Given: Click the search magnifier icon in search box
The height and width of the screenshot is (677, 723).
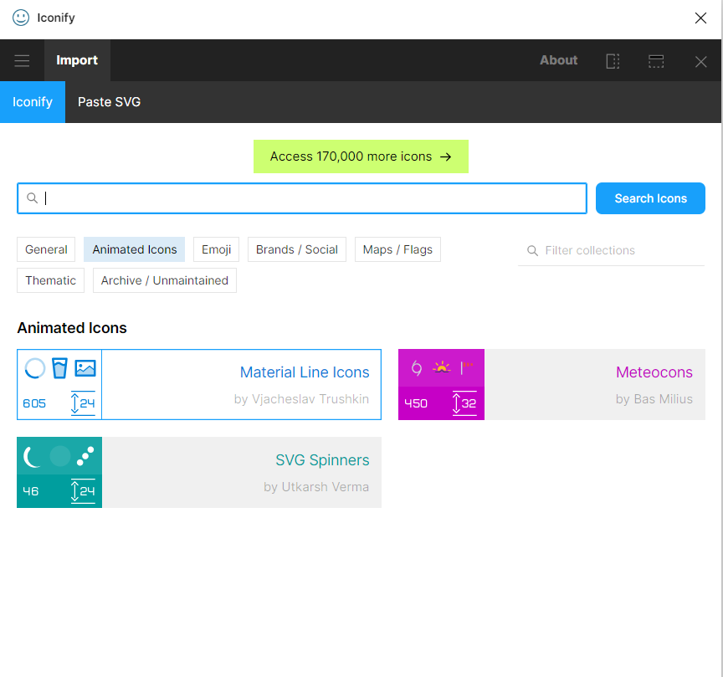Looking at the screenshot, I should click(32, 197).
